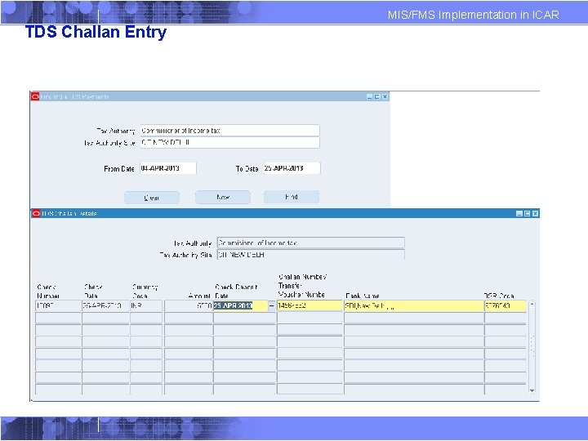This screenshot has height=441, width=588.
Task: Click the Check Number cell in first row
Action: click(x=58, y=306)
